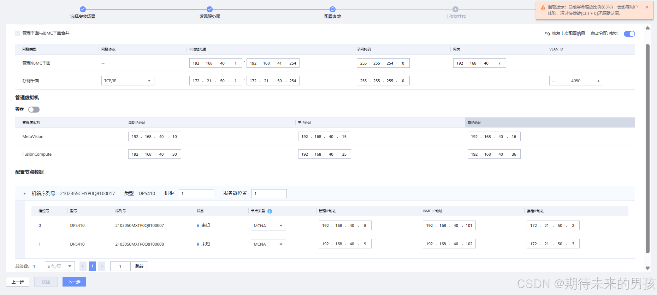Click slot 0 management IP 192.168.40.8
Screen dimensions: 657x295
click(x=345, y=225)
